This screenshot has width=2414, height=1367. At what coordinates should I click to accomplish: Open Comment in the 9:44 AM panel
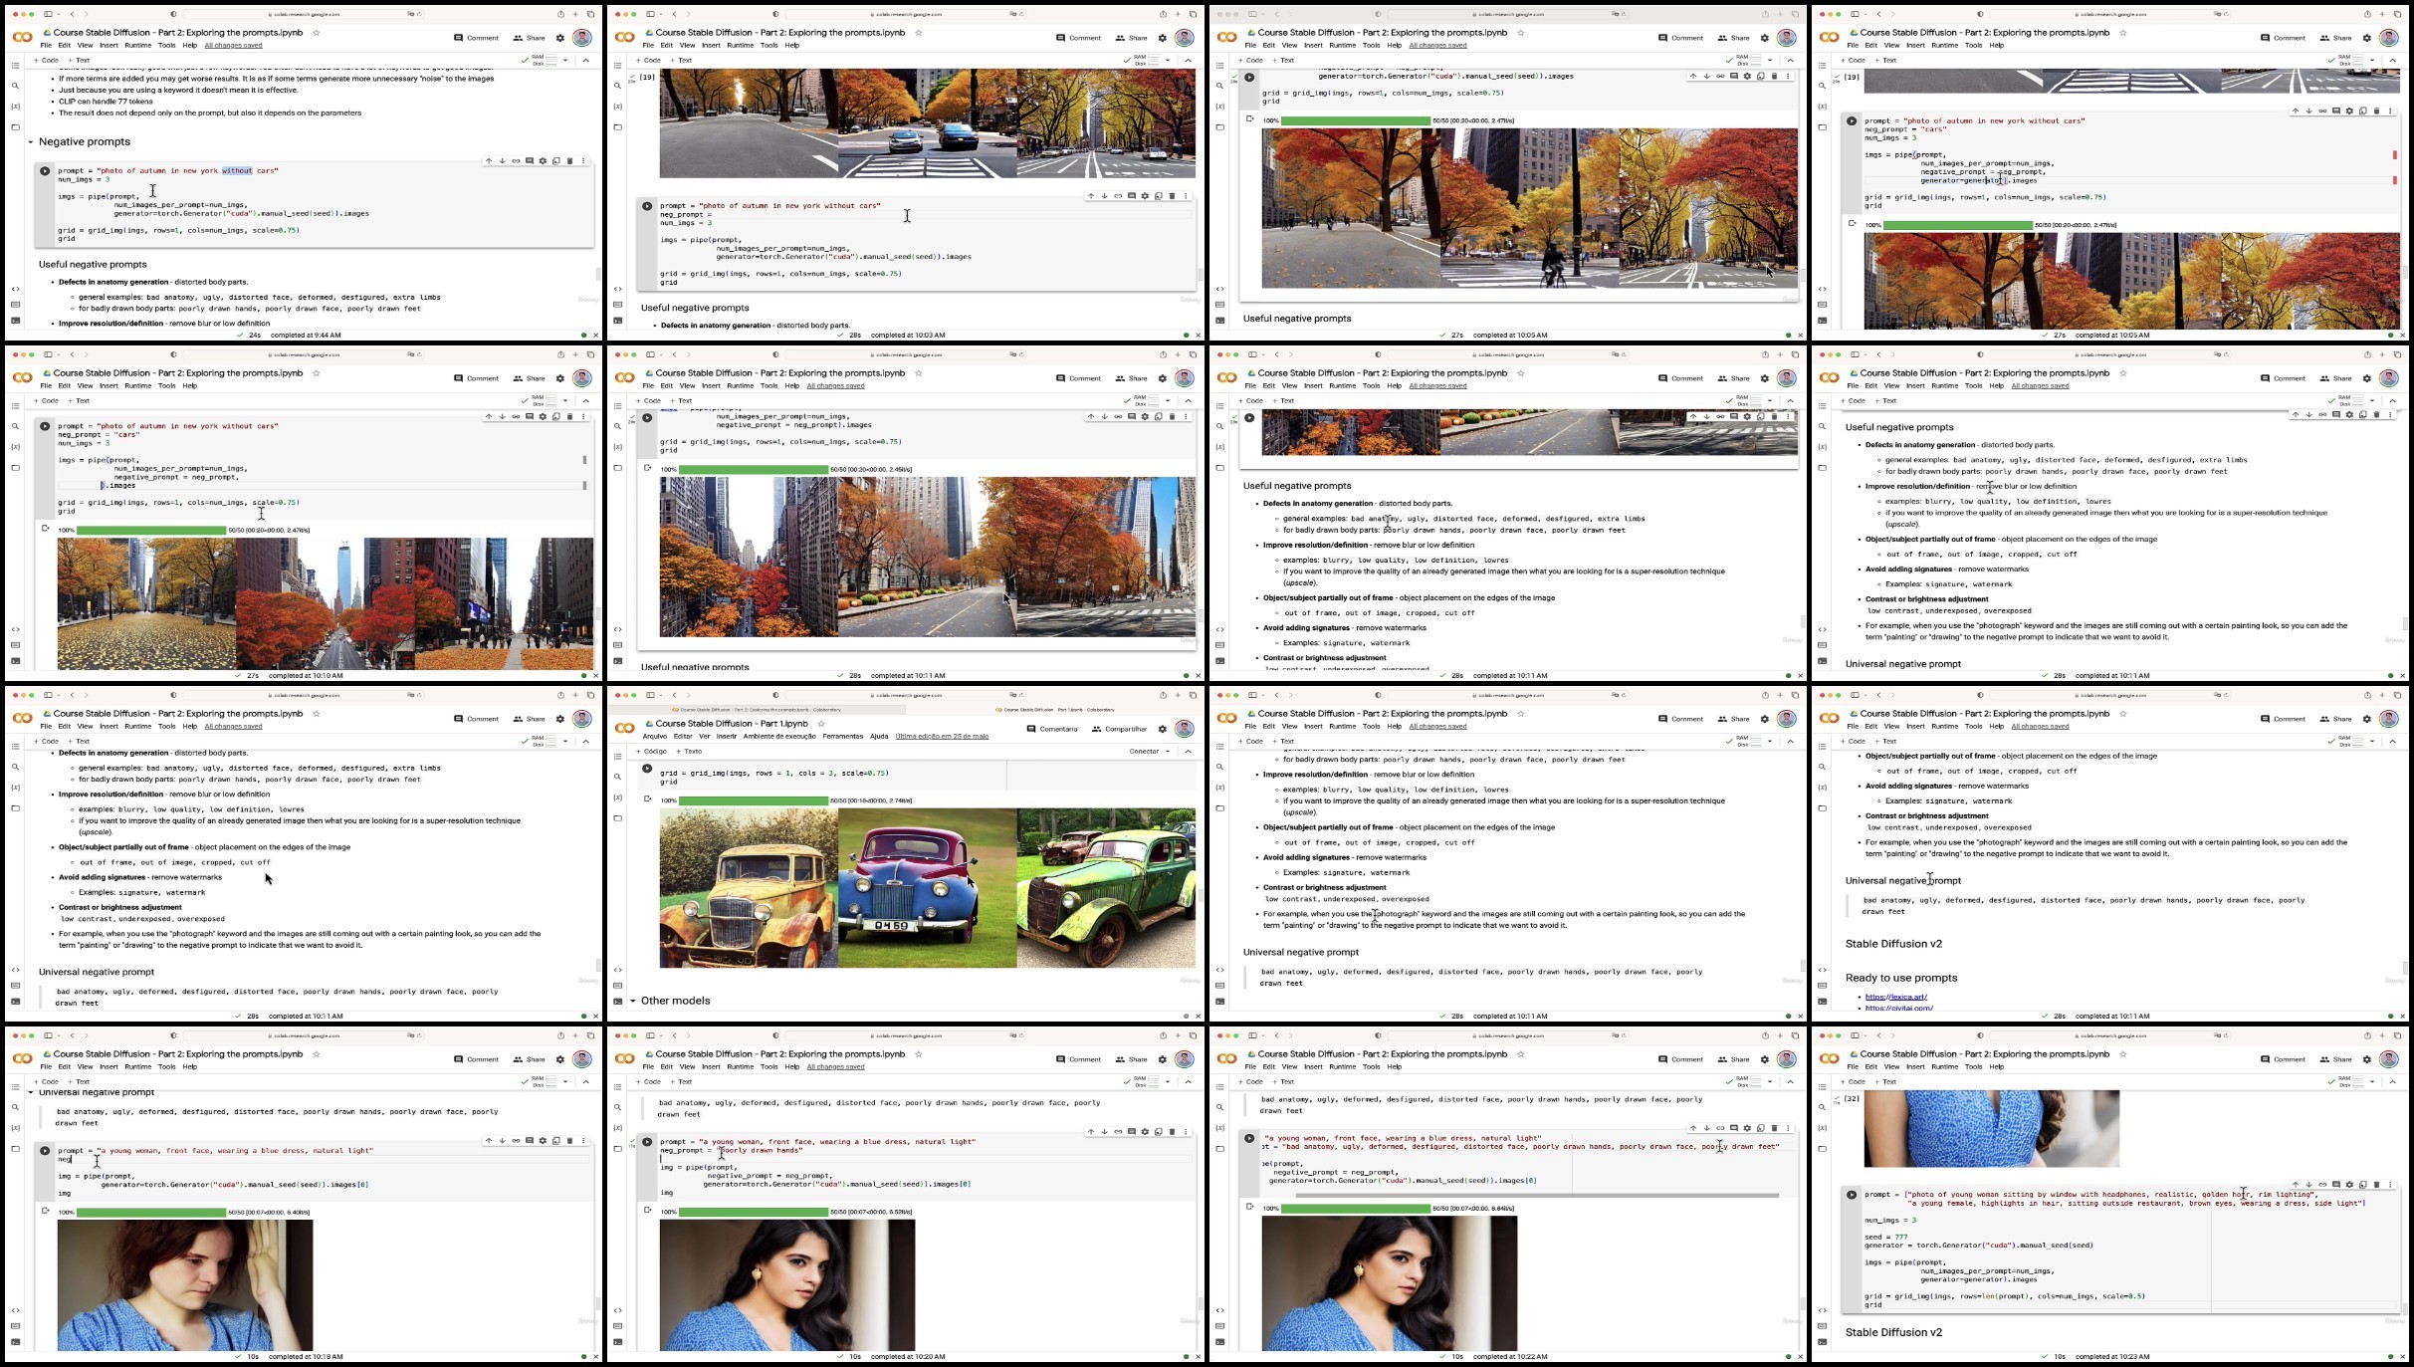click(476, 38)
